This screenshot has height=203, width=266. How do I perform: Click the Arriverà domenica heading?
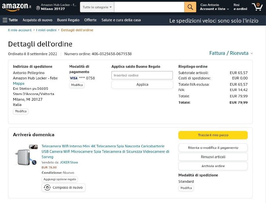[34, 135]
